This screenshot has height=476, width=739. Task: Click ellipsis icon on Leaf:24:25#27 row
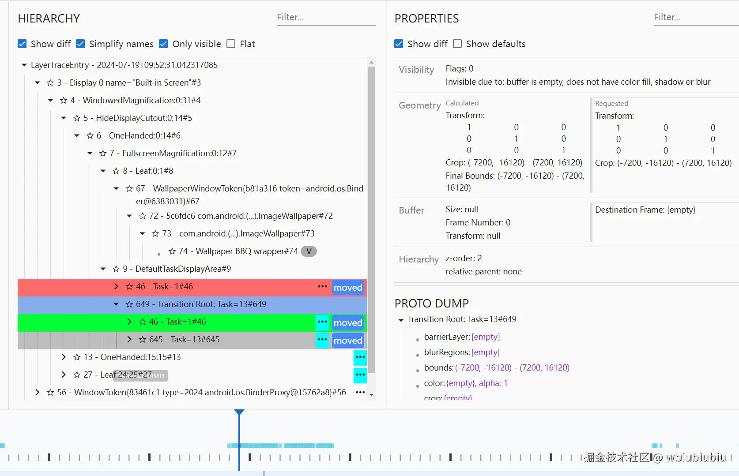[360, 375]
